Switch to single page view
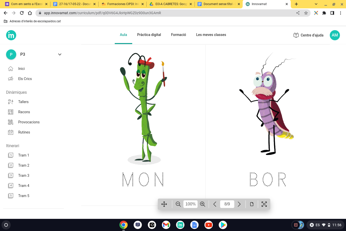Screen dimensions: 346x231 click(252, 204)
